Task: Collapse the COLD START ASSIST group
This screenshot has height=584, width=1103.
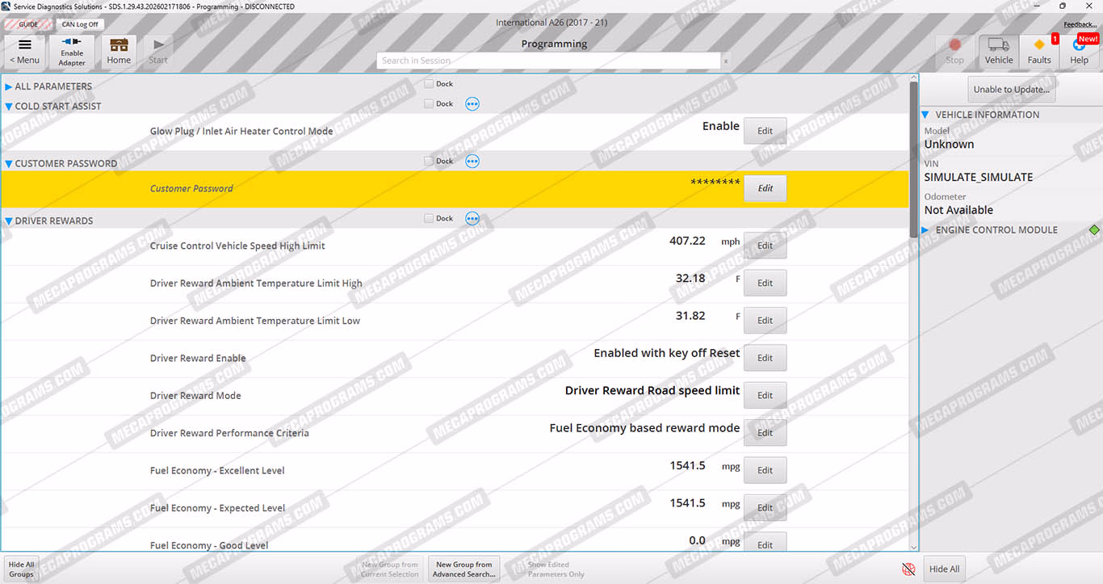Action: click(9, 107)
